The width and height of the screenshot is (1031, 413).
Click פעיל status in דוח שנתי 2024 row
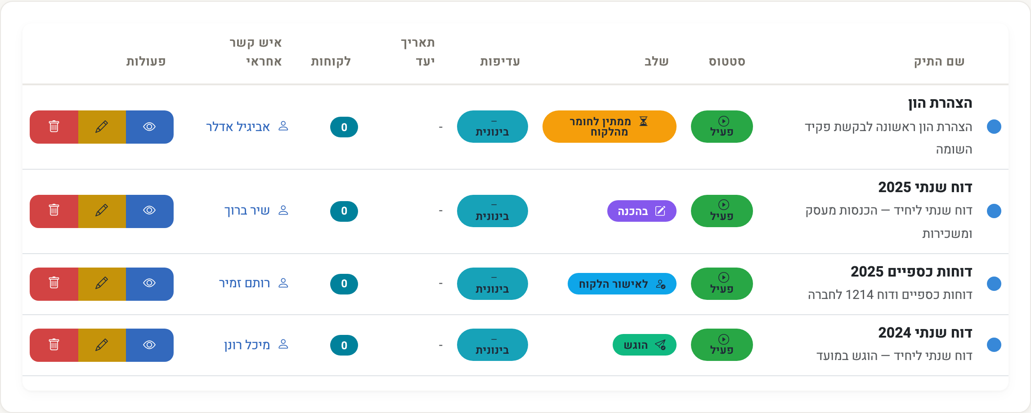(722, 345)
